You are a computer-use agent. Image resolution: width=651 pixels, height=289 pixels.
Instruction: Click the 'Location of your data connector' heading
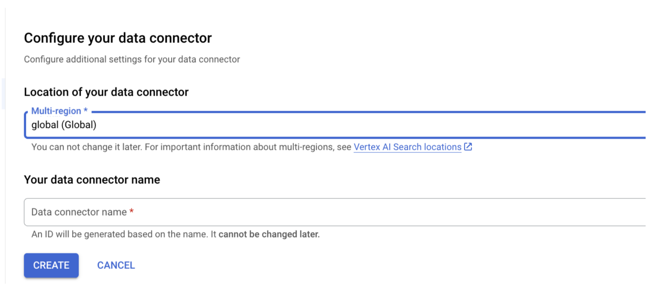pos(106,92)
